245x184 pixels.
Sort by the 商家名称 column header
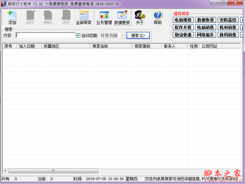point(111,46)
